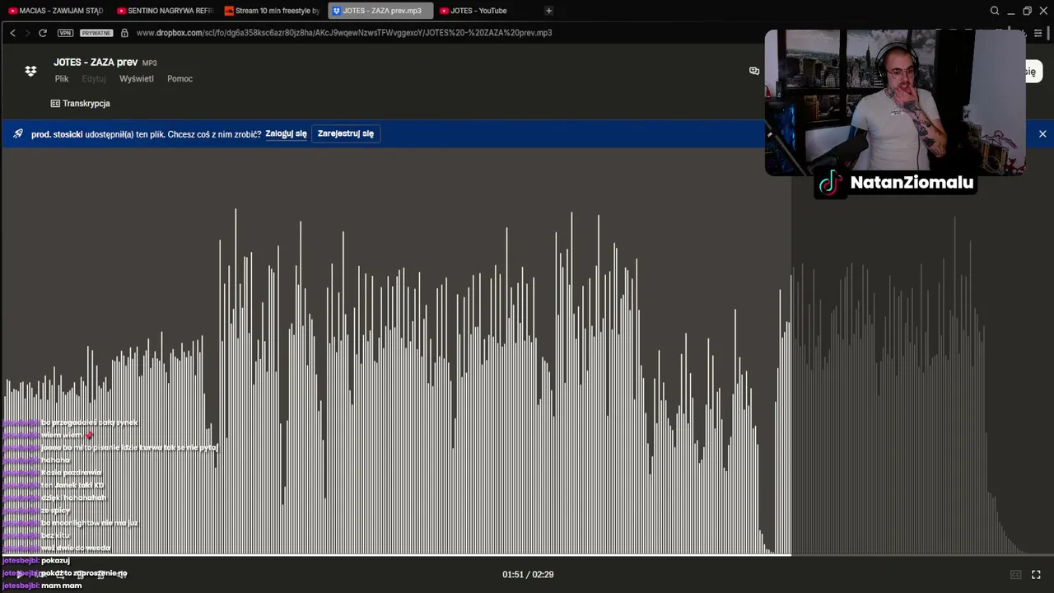Click the 01:51 / 02:29 time display
This screenshot has width=1054, height=593.
[528, 574]
